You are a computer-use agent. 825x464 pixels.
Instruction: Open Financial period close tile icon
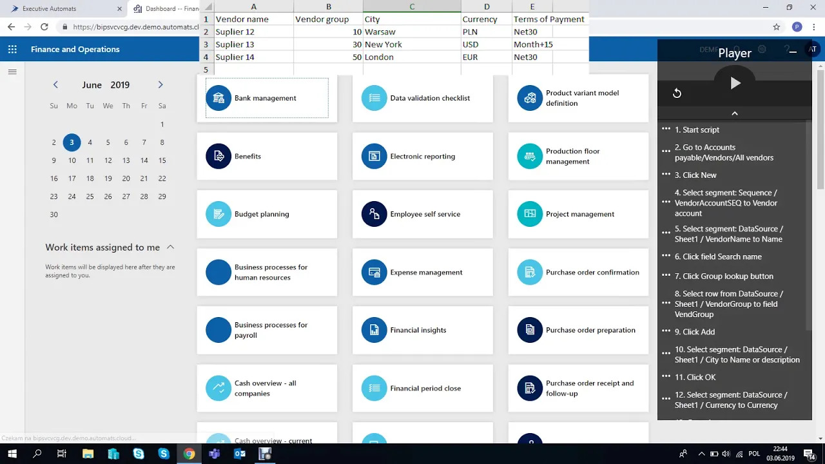pyautogui.click(x=374, y=388)
